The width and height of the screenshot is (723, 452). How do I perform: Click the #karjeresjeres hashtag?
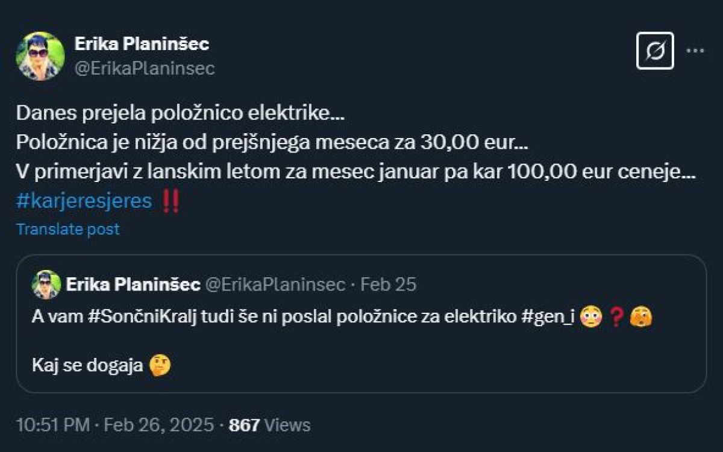point(84,201)
